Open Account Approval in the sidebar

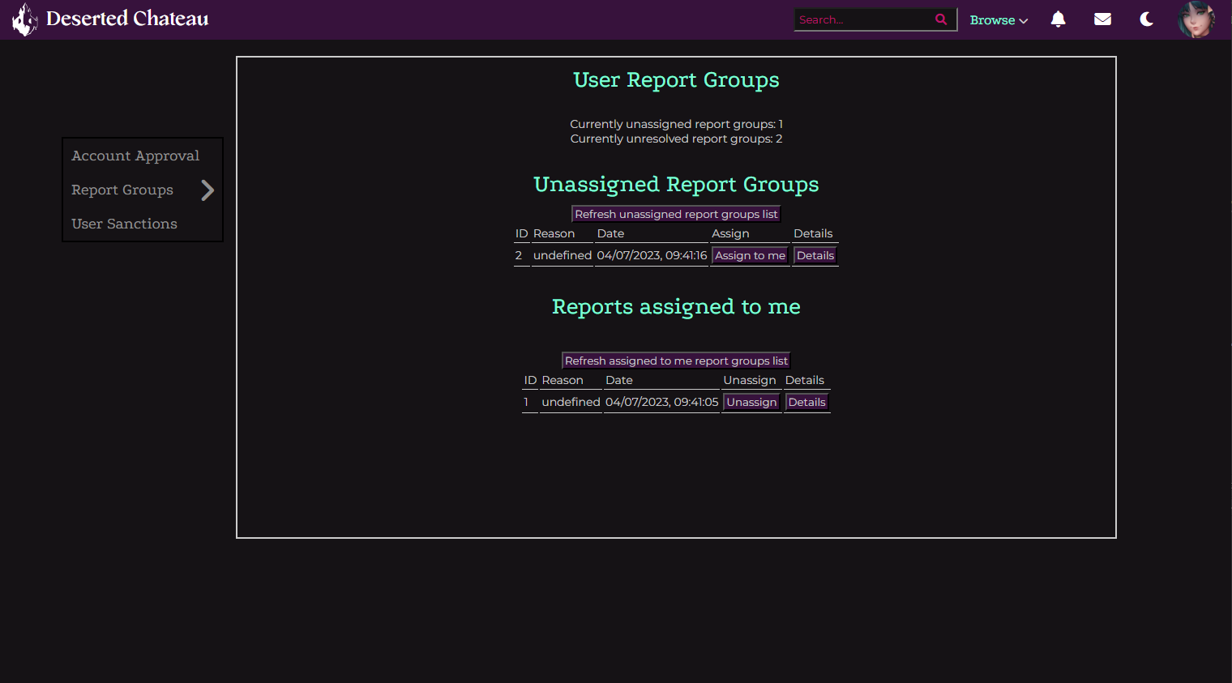click(135, 156)
